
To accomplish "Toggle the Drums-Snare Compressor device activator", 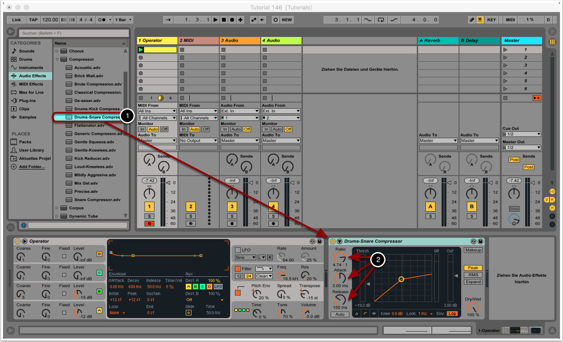I will tap(333, 241).
